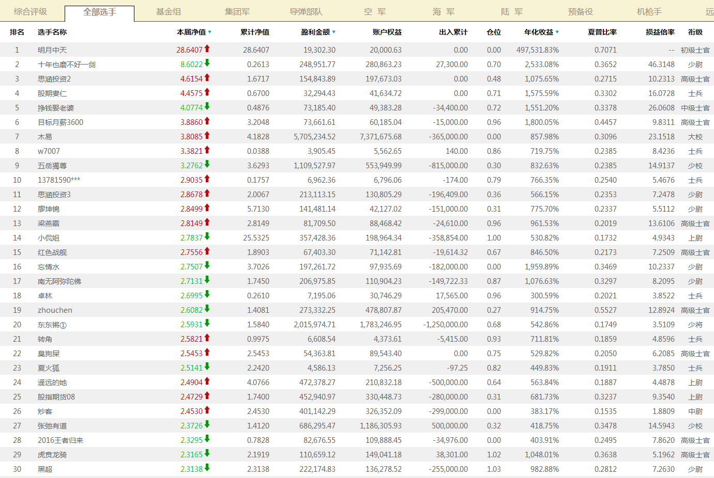
Task: Switch to 导弹部队 tab
Action: click(x=306, y=12)
